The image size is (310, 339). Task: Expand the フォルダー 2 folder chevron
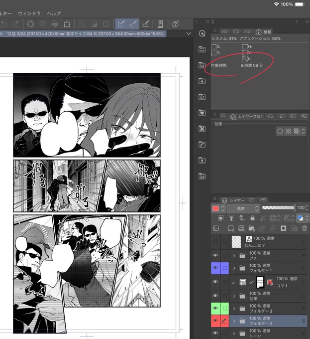(234, 321)
